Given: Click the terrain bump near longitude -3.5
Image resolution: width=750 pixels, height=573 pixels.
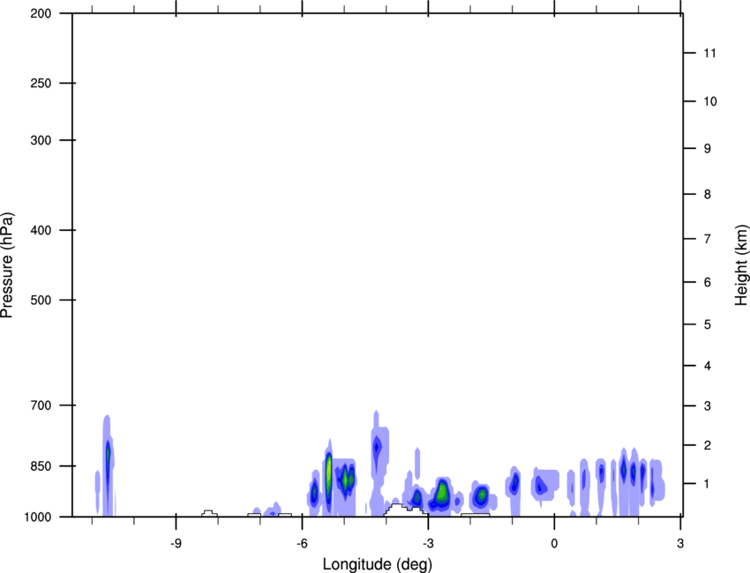Looking at the screenshot, I should pos(406,510).
